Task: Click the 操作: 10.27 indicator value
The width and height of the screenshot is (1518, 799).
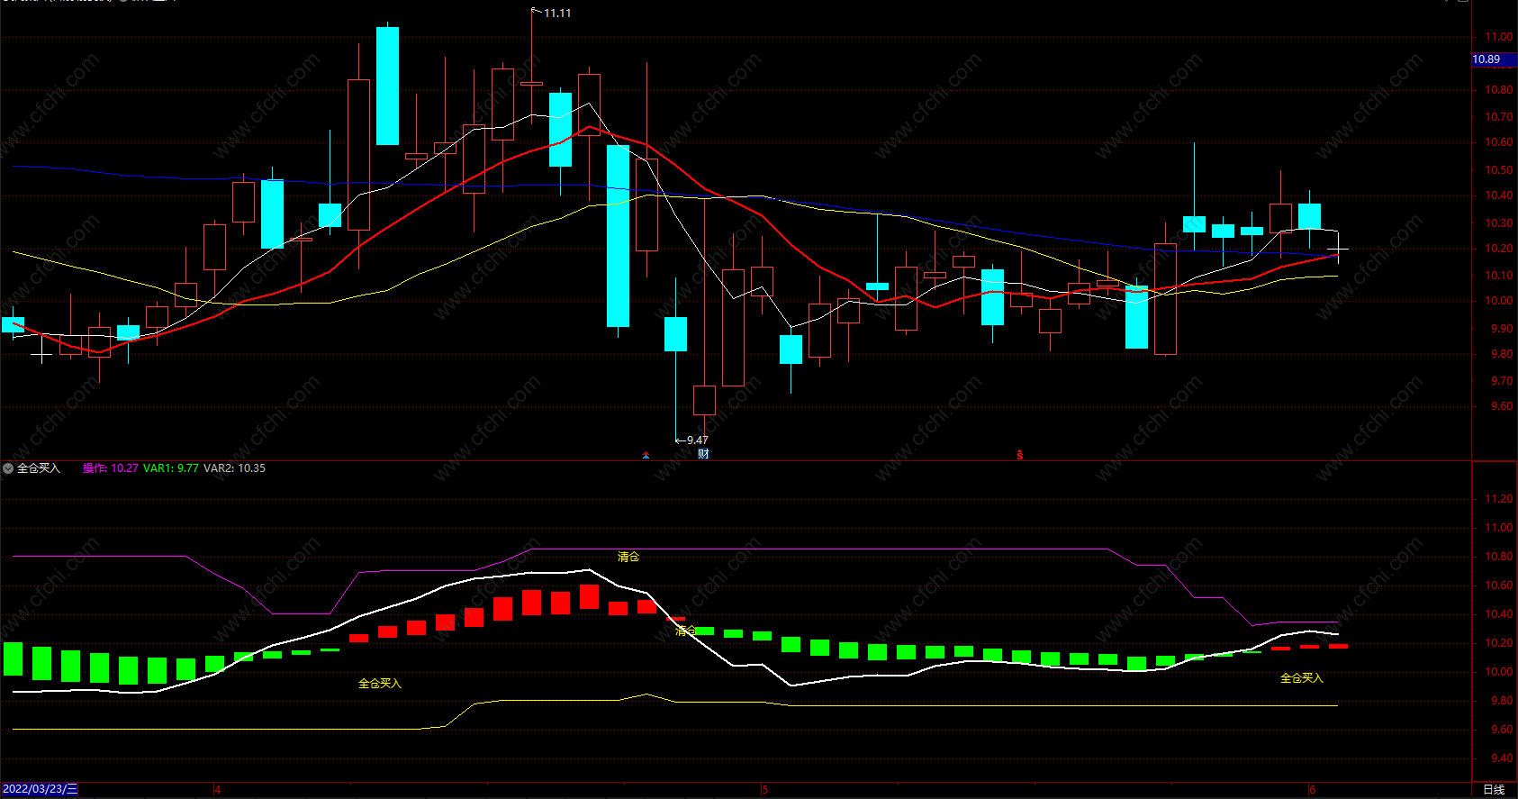Action: coord(111,468)
